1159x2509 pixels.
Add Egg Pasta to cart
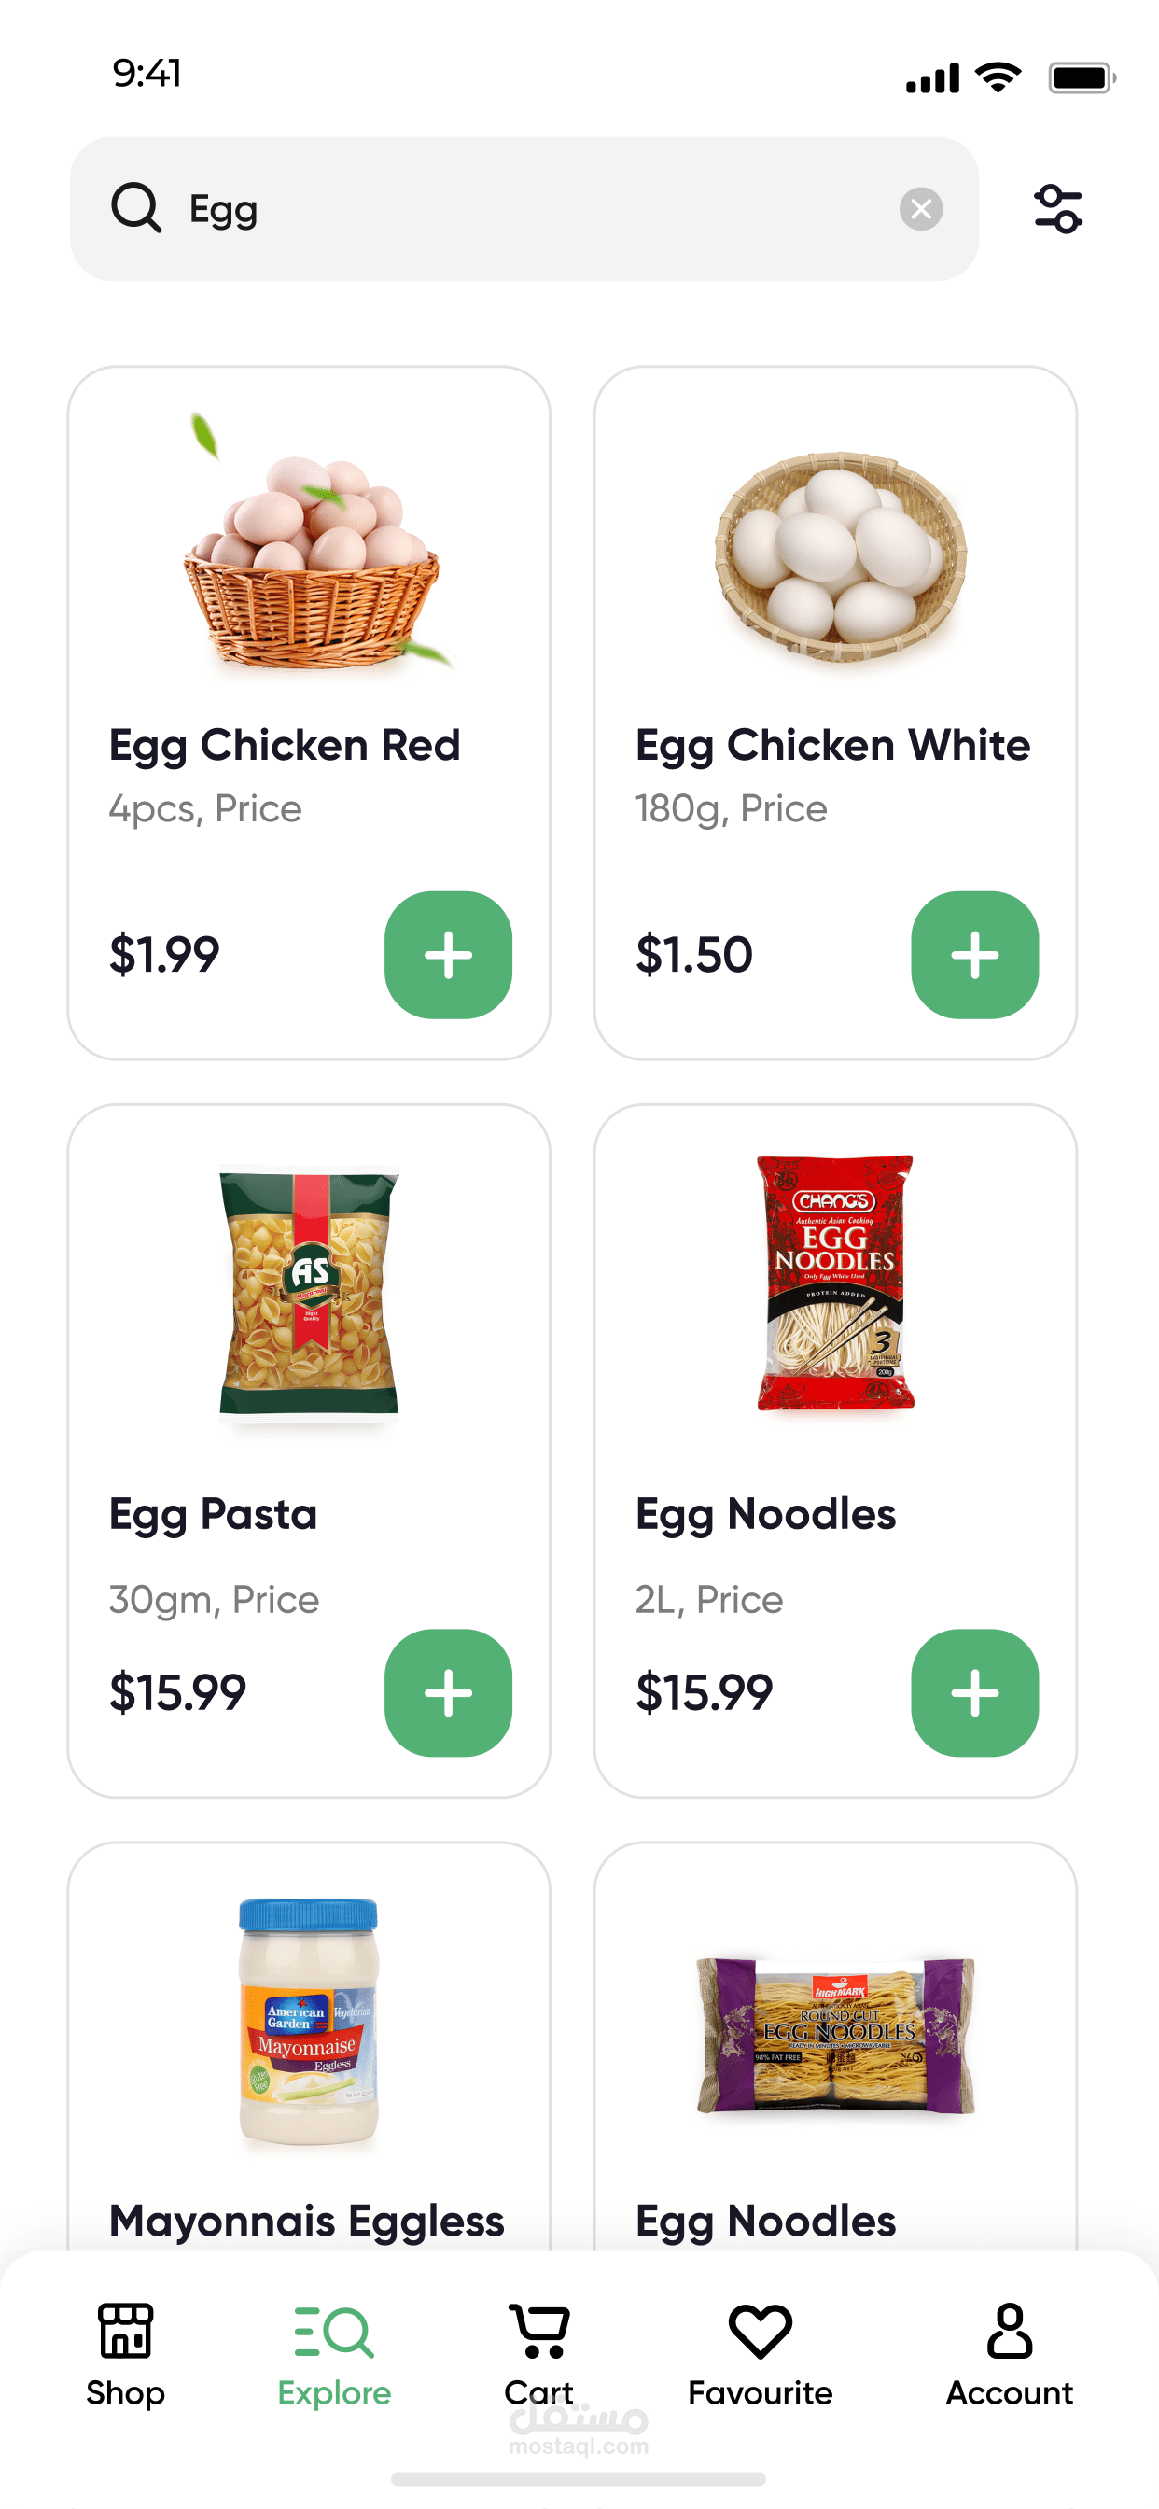click(448, 1693)
